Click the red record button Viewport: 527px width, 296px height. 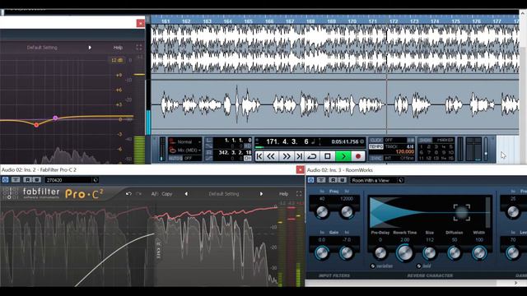[x=358, y=156]
